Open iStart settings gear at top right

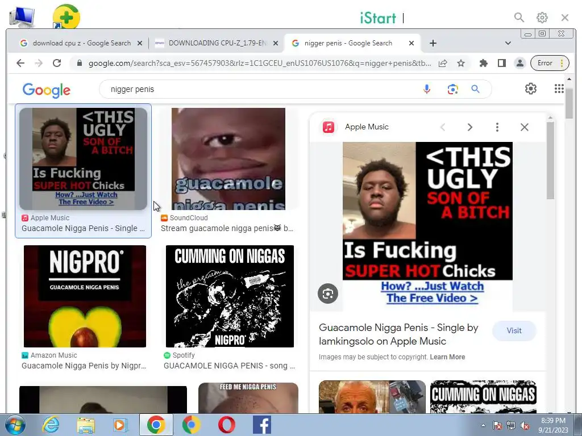point(542,18)
